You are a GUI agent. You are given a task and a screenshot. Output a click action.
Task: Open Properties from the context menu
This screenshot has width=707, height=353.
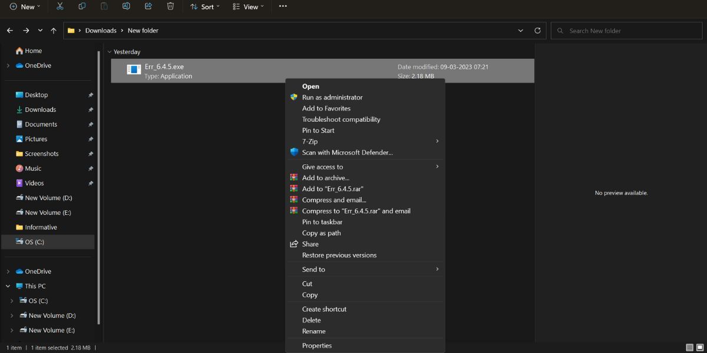(x=317, y=345)
